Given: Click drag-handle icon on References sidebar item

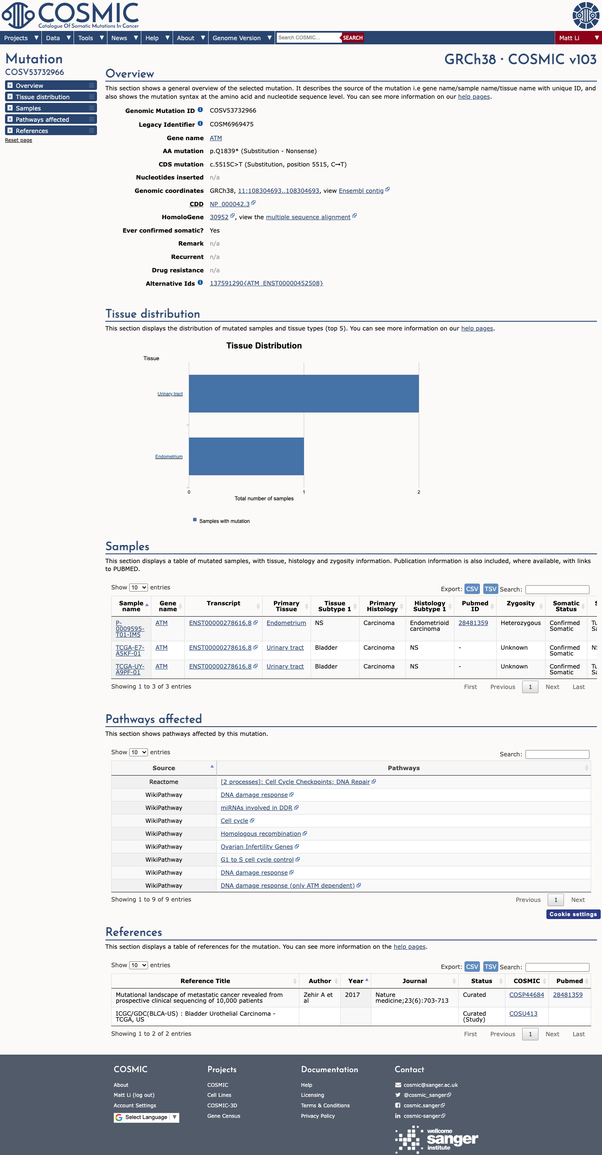Looking at the screenshot, I should [92, 131].
